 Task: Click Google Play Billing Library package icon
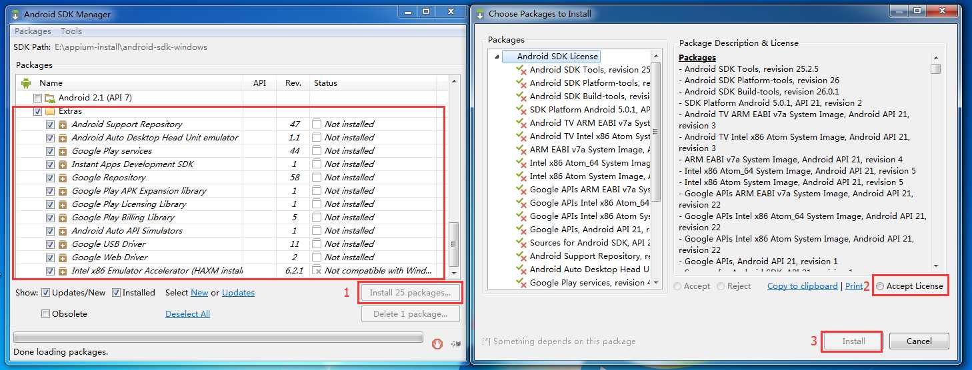[63, 218]
